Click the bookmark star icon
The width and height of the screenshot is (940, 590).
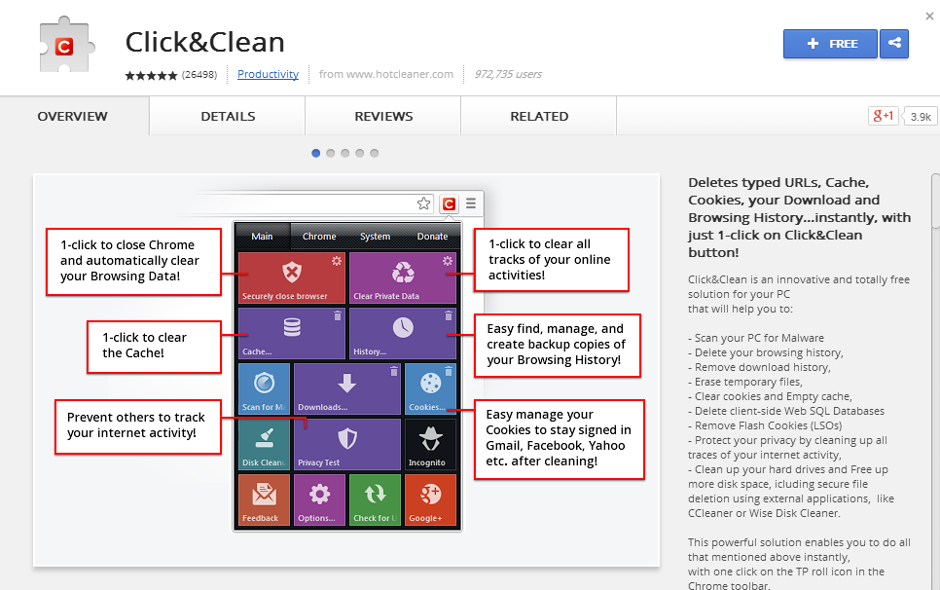click(x=424, y=203)
